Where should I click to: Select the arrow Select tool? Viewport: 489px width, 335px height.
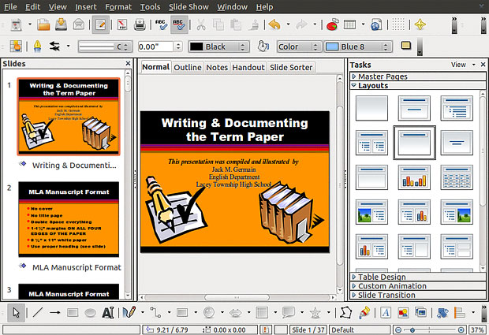(x=16, y=312)
